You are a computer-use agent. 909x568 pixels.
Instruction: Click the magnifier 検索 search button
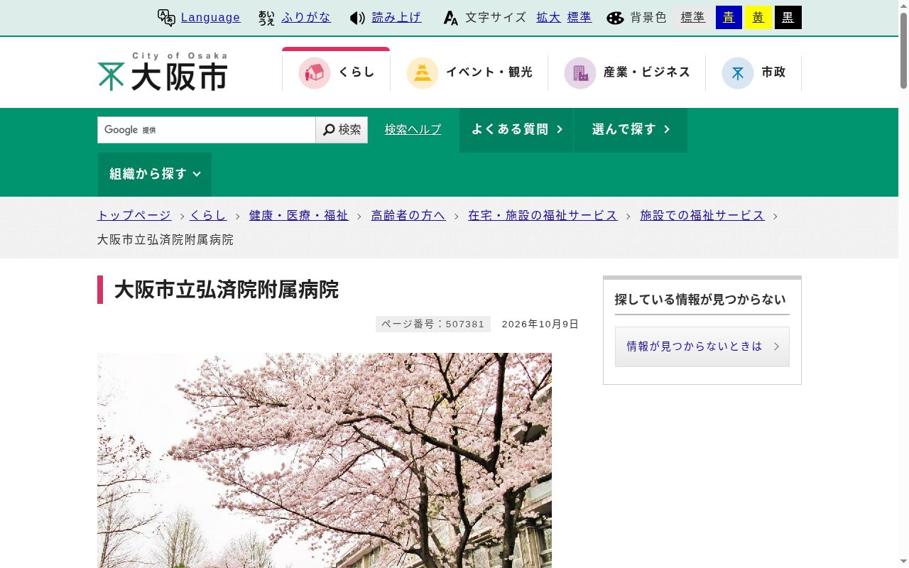[x=342, y=130]
